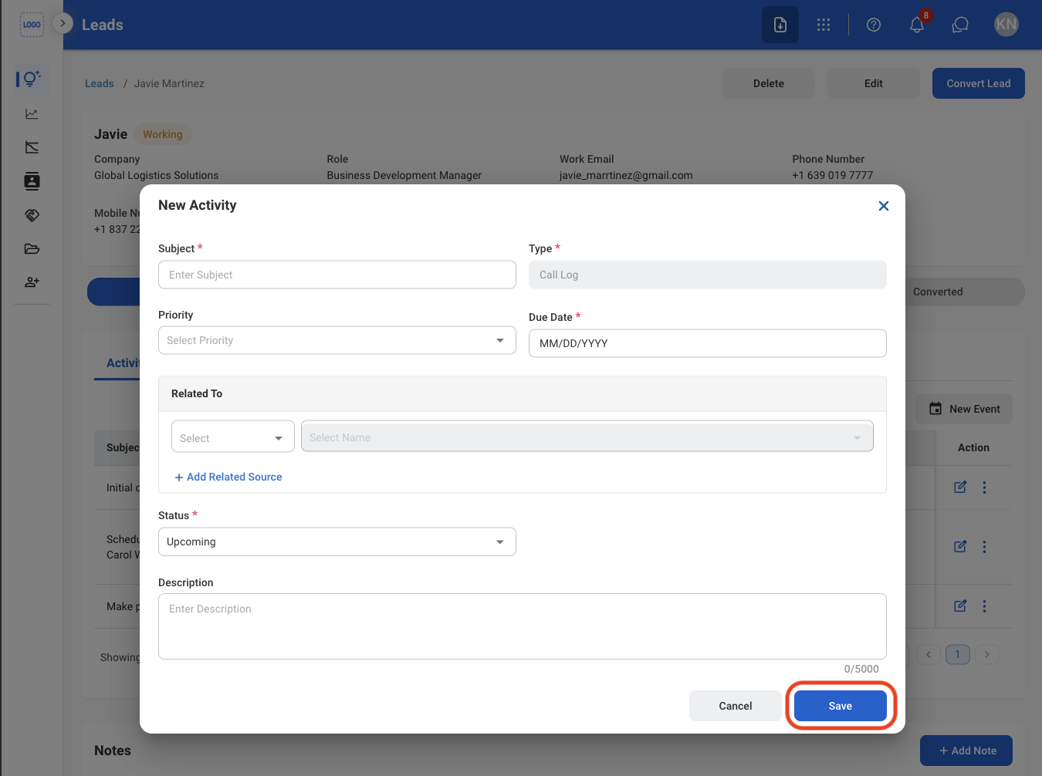
Task: Open more options in third activity row
Action: (984, 606)
